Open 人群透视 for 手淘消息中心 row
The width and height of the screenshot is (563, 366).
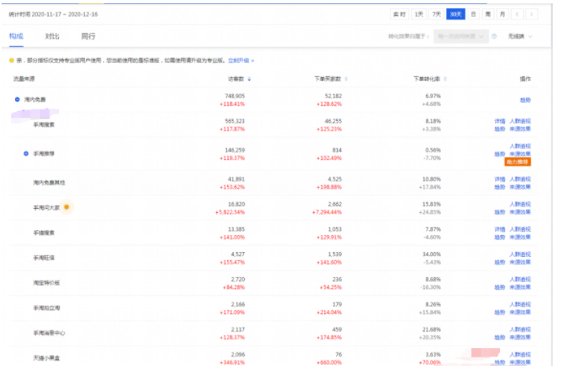[x=520, y=330]
